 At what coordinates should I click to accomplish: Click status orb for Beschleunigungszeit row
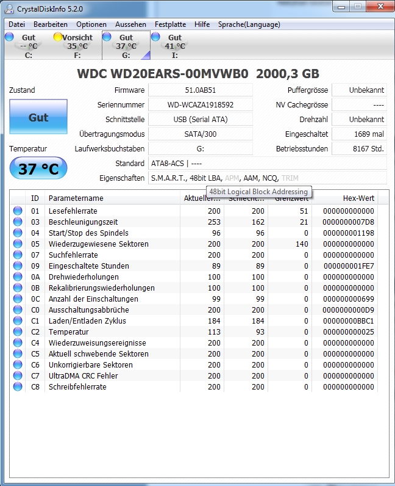point(18,222)
